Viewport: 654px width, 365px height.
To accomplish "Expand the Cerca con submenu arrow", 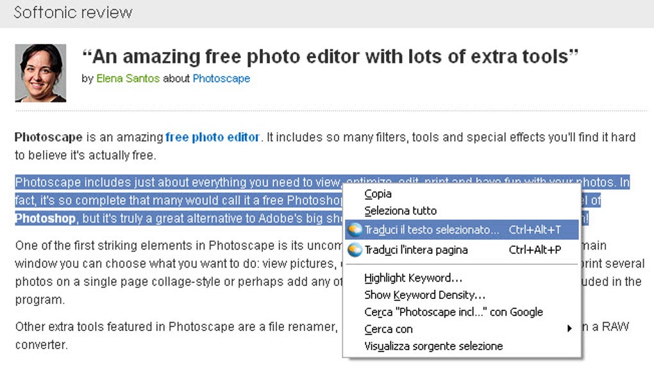I will tap(569, 328).
